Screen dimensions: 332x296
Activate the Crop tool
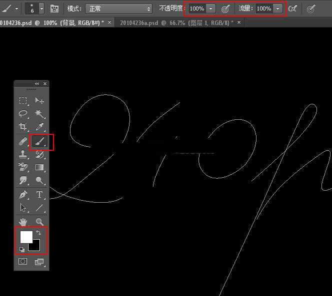23,127
